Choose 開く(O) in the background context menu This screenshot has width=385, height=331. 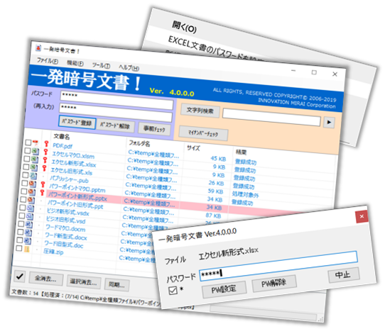point(184,27)
